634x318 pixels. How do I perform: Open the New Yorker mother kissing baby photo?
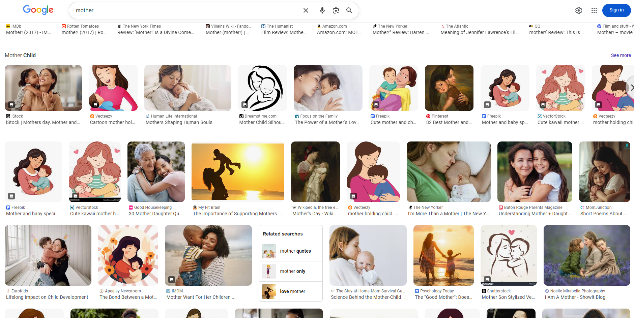(x=449, y=172)
